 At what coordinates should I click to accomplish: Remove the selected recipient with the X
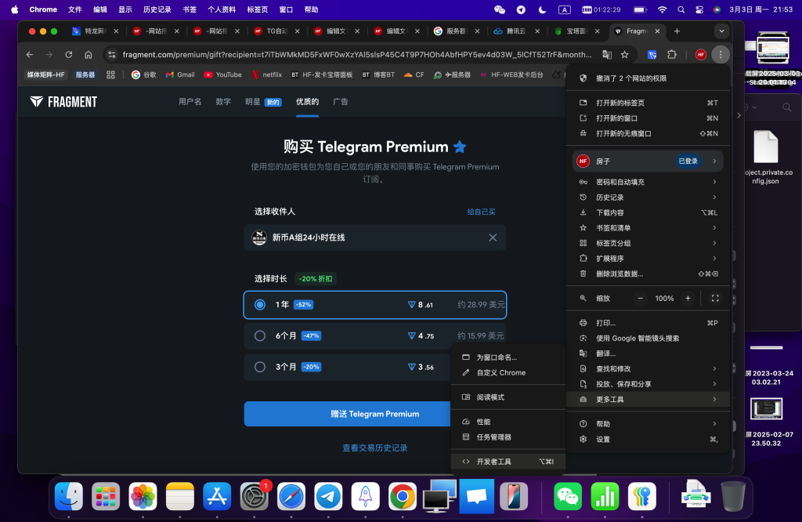(x=493, y=237)
